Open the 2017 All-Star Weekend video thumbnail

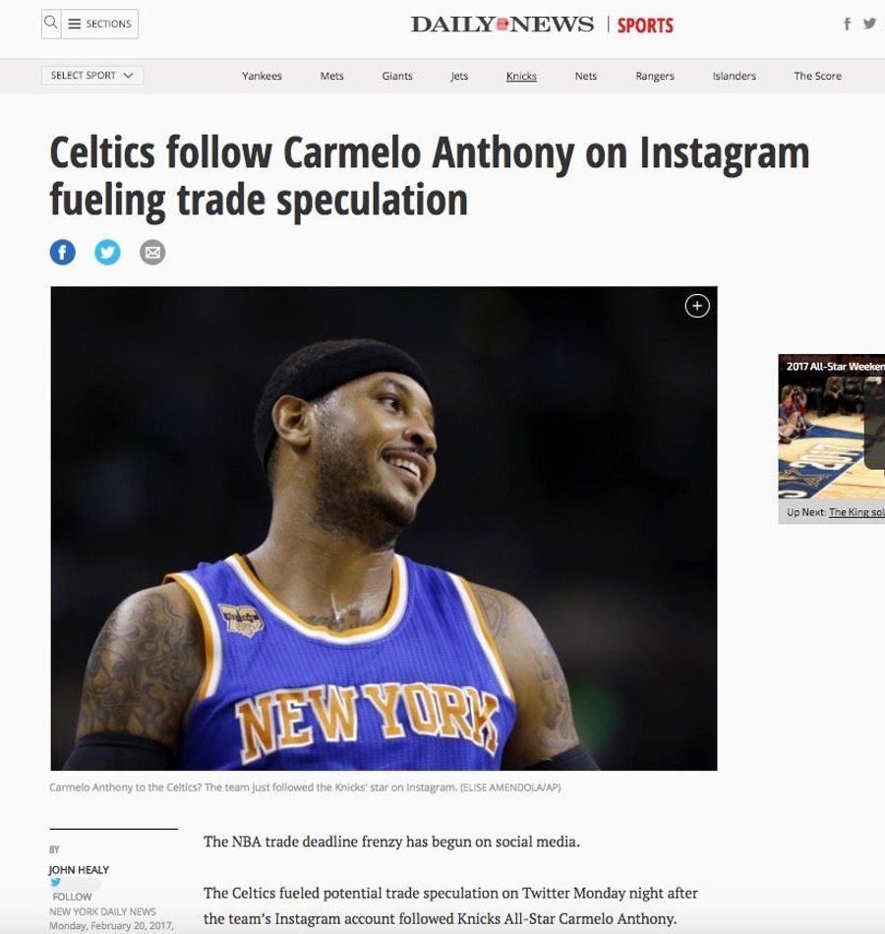(831, 428)
